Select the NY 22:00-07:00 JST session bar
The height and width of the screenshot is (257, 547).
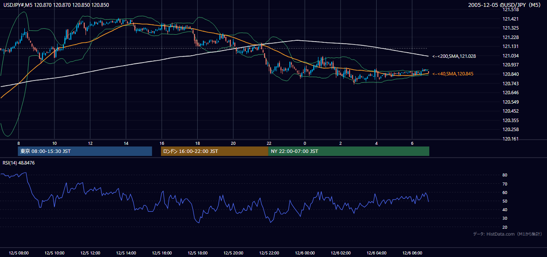click(x=349, y=151)
